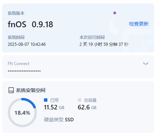159x136 pixels.
Task: Click the FN Connect label
Action: pyautogui.click(x=18, y=64)
